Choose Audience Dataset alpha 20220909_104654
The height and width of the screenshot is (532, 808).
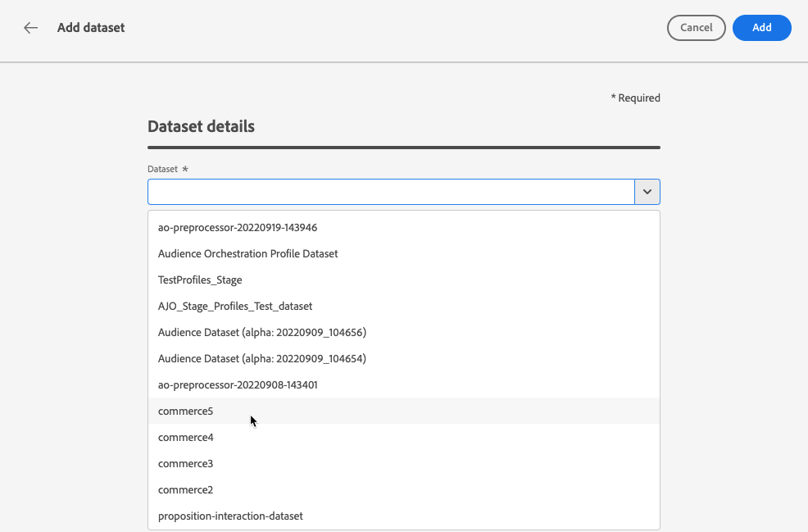click(x=261, y=358)
